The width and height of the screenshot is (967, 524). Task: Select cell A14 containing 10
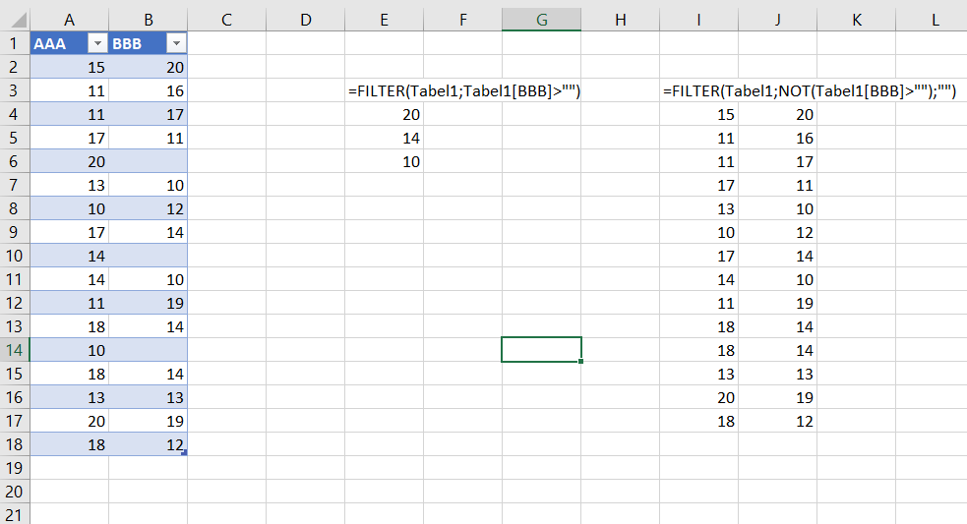[70, 350]
